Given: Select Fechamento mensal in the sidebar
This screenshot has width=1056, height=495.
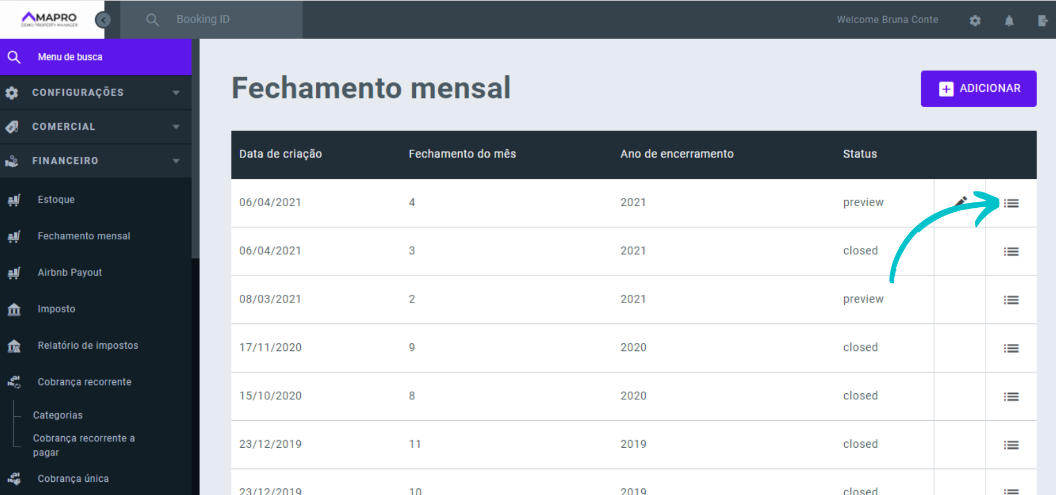Looking at the screenshot, I should click(84, 236).
